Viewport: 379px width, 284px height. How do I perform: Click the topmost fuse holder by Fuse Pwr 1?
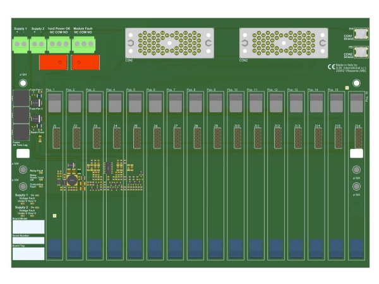[20, 98]
